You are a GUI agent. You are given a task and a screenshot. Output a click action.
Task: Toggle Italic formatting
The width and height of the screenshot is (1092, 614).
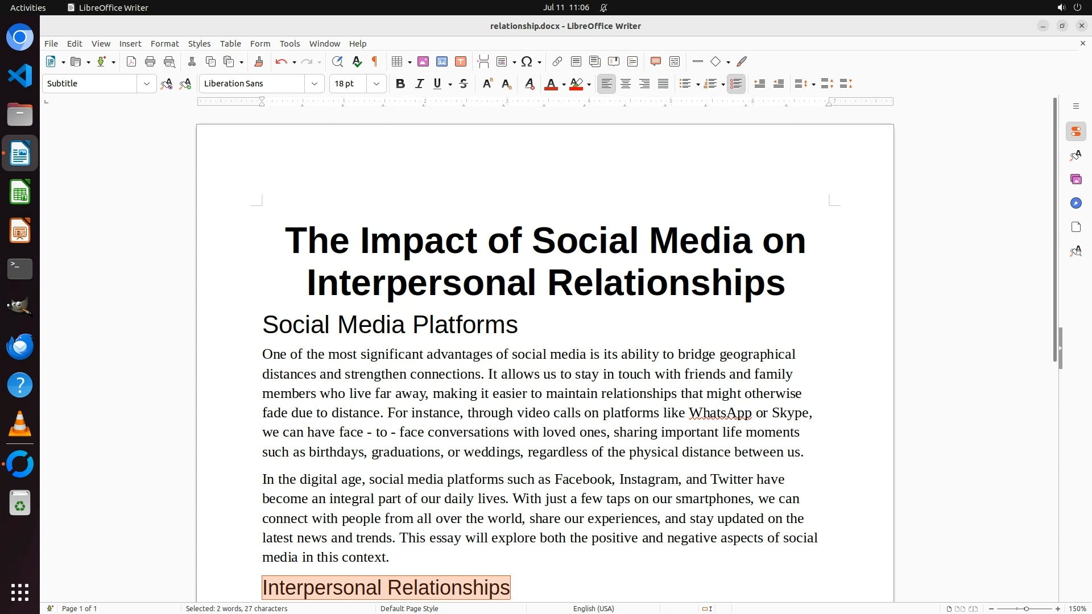(419, 84)
